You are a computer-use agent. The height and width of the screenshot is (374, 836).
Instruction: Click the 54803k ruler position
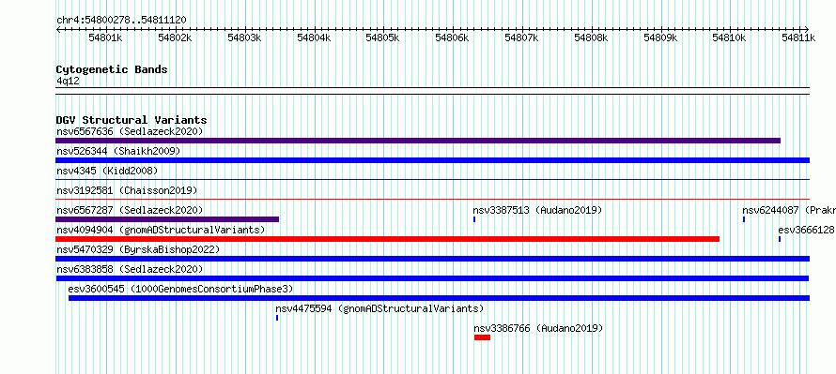244,37
